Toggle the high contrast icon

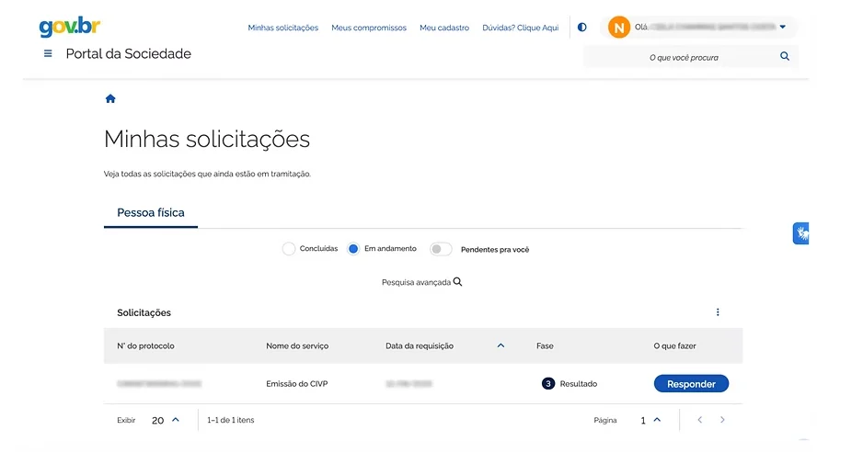(581, 28)
